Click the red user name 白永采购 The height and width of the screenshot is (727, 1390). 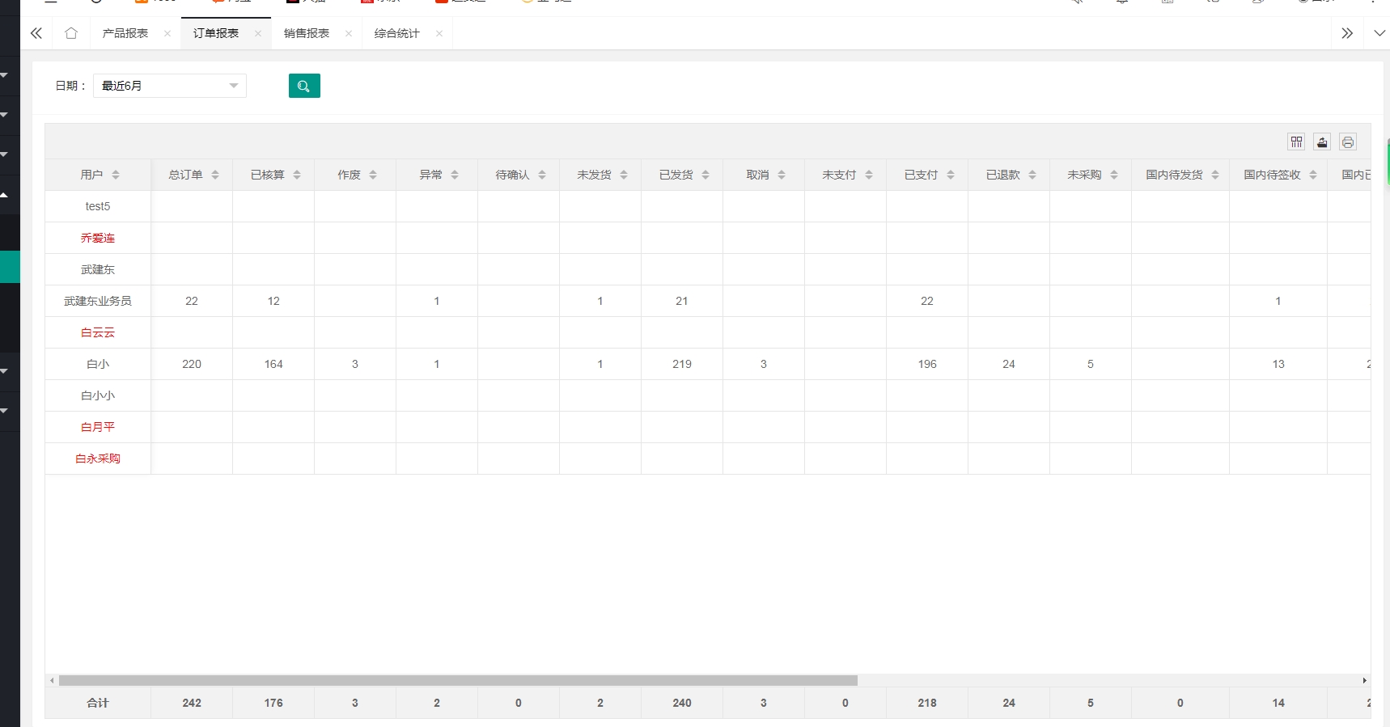coord(98,459)
